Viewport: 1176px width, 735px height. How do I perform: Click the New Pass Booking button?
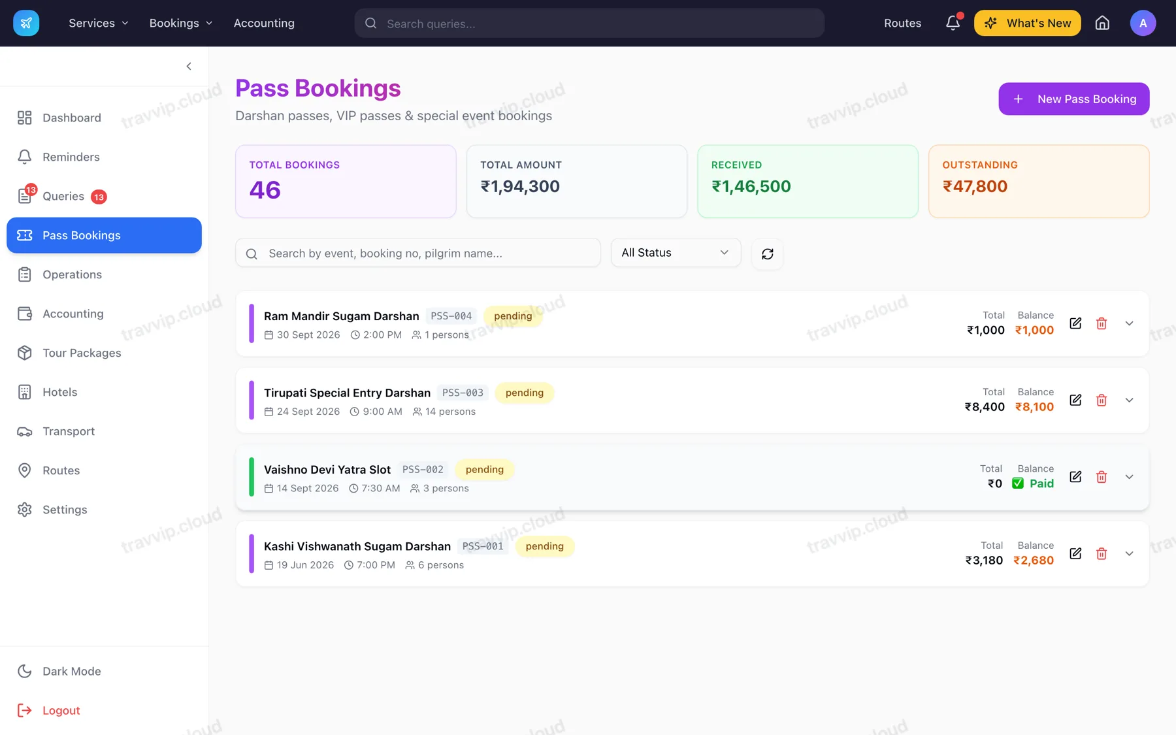[x=1073, y=99]
